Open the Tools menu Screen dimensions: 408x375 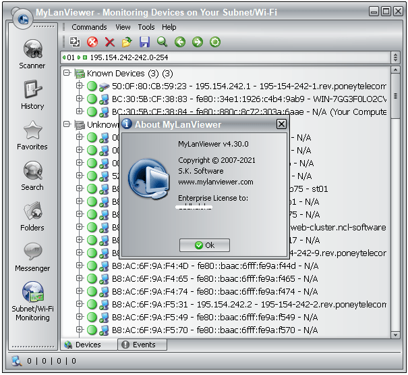tap(146, 27)
